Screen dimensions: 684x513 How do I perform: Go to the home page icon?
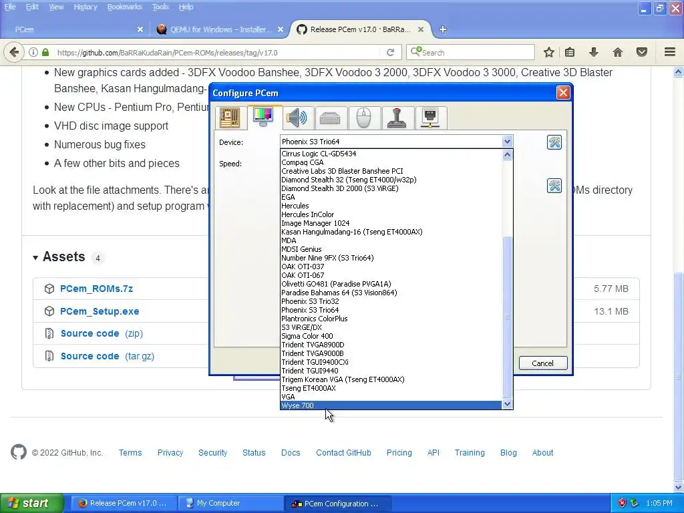618,52
